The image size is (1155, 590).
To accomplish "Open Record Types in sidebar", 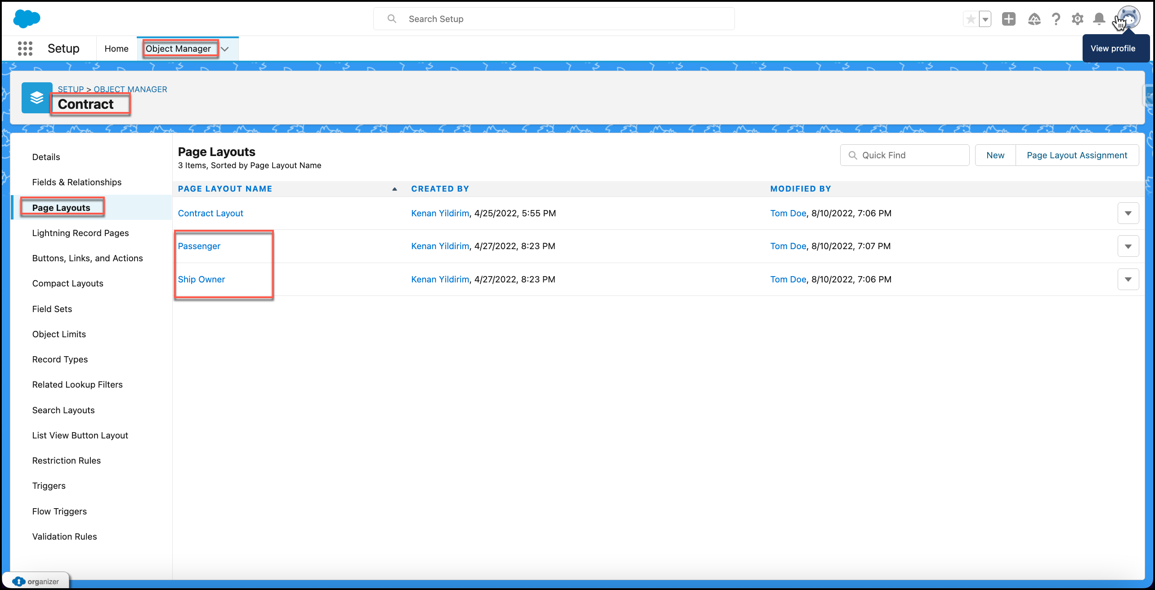I will coord(60,359).
